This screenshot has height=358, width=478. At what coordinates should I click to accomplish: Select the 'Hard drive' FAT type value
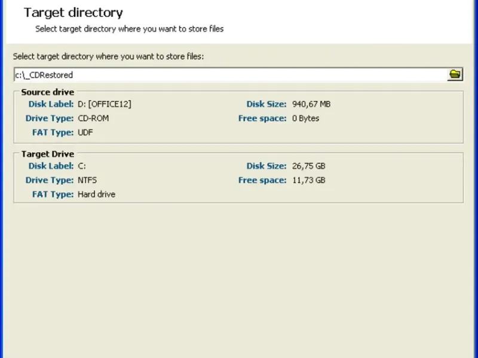coord(97,195)
